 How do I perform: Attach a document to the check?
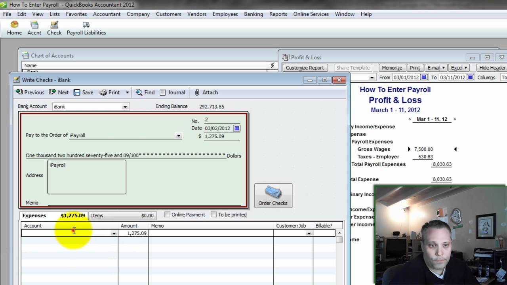click(206, 92)
